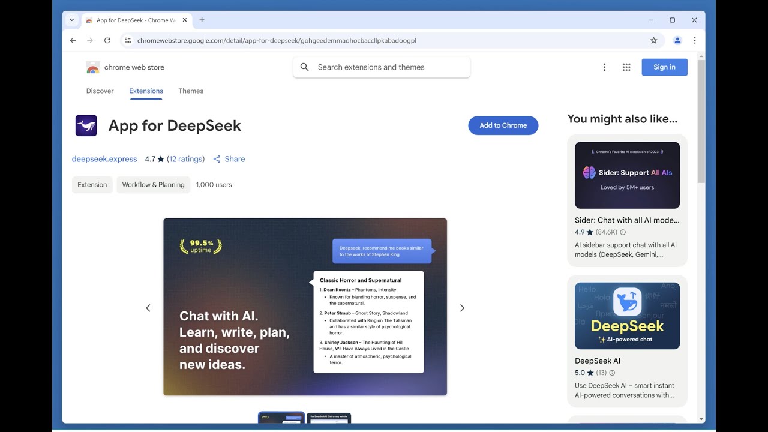The image size is (768, 432).
Task: Click the 'You might also like...' heading
Action: click(x=622, y=119)
